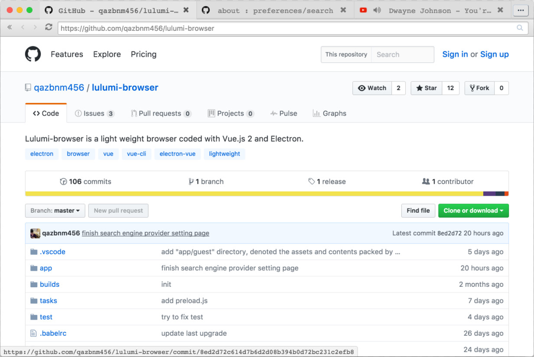This screenshot has height=357, width=534.
Task: Click the Find file button
Action: coord(418,211)
